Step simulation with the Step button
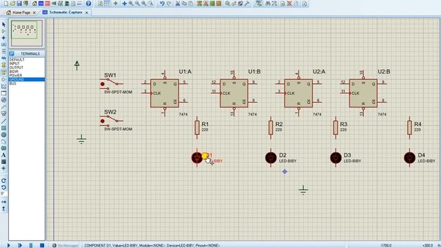This screenshot has width=441, height=248. point(20,245)
